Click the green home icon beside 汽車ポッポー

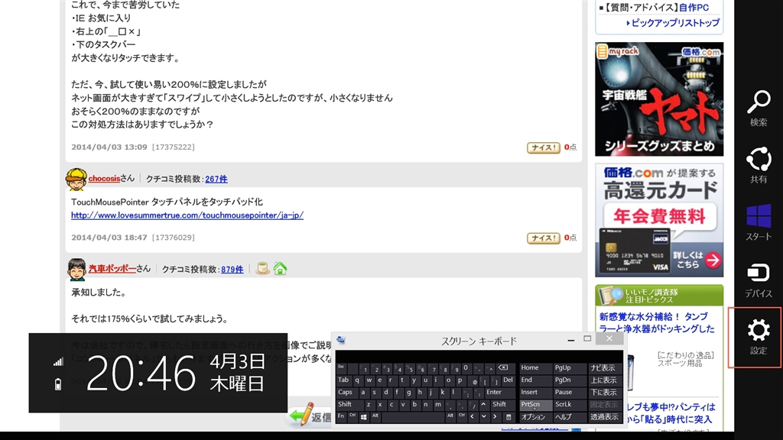[x=280, y=268]
